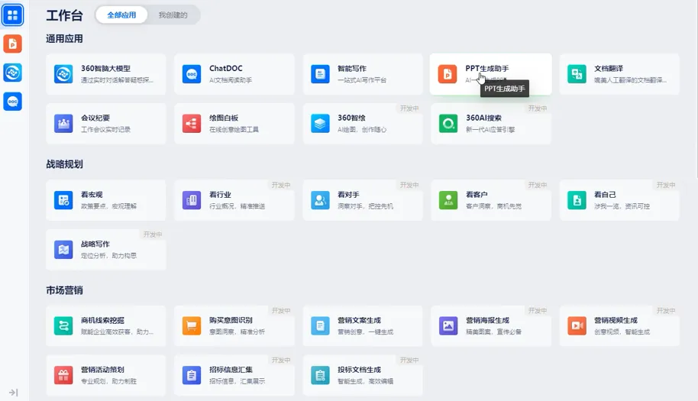This screenshot has width=698, height=401.
Task: Click the 360智脑大模型 app icon
Action: point(63,74)
